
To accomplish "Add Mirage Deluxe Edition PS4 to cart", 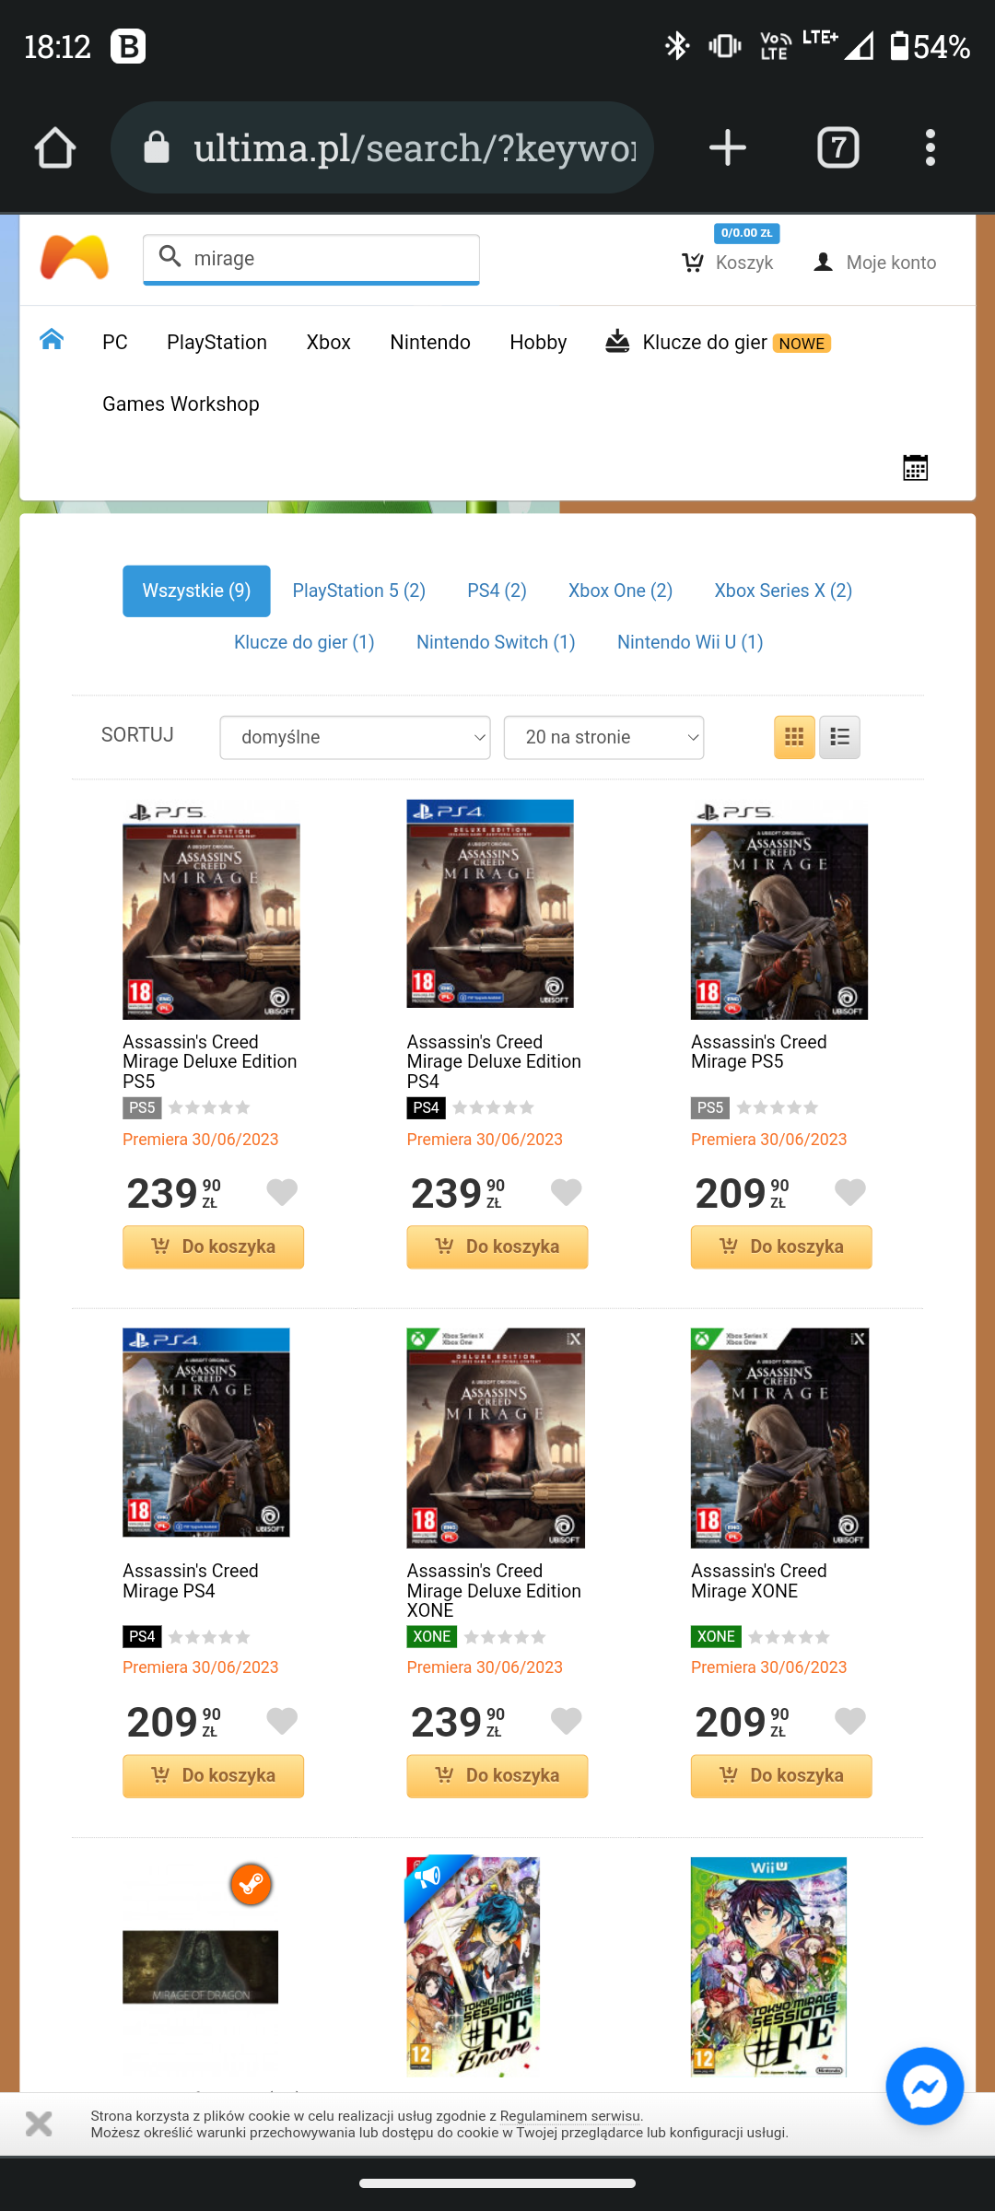I will point(497,1246).
